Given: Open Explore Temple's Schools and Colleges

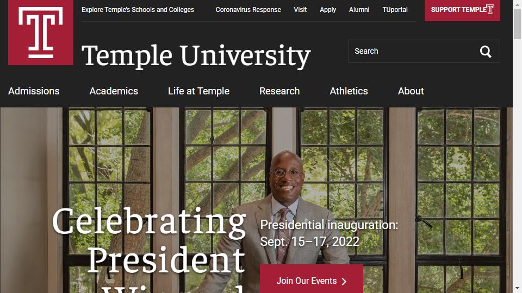Looking at the screenshot, I should 138,10.
